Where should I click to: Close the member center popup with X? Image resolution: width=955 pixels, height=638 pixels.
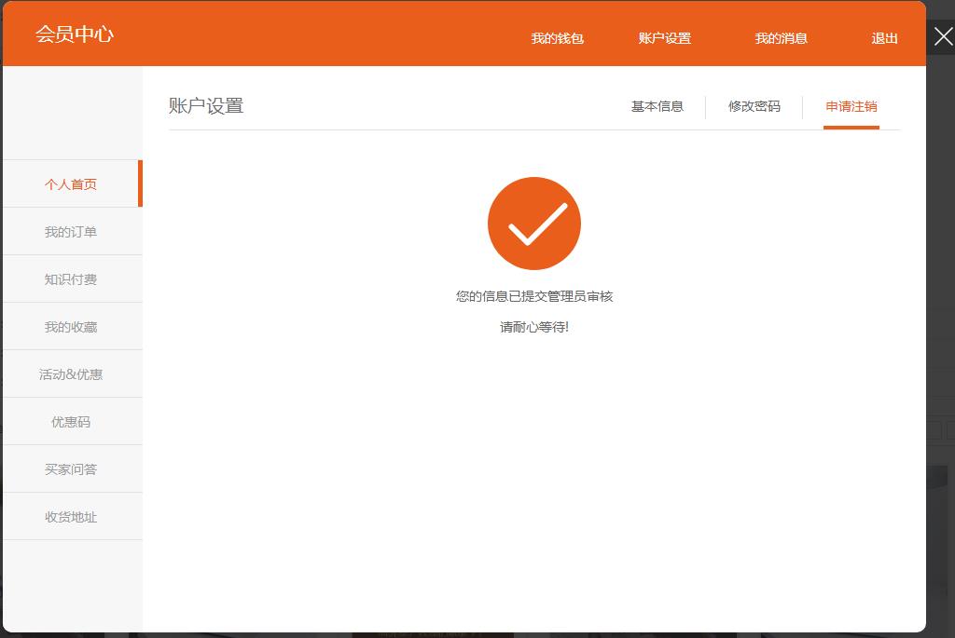pyautogui.click(x=943, y=37)
